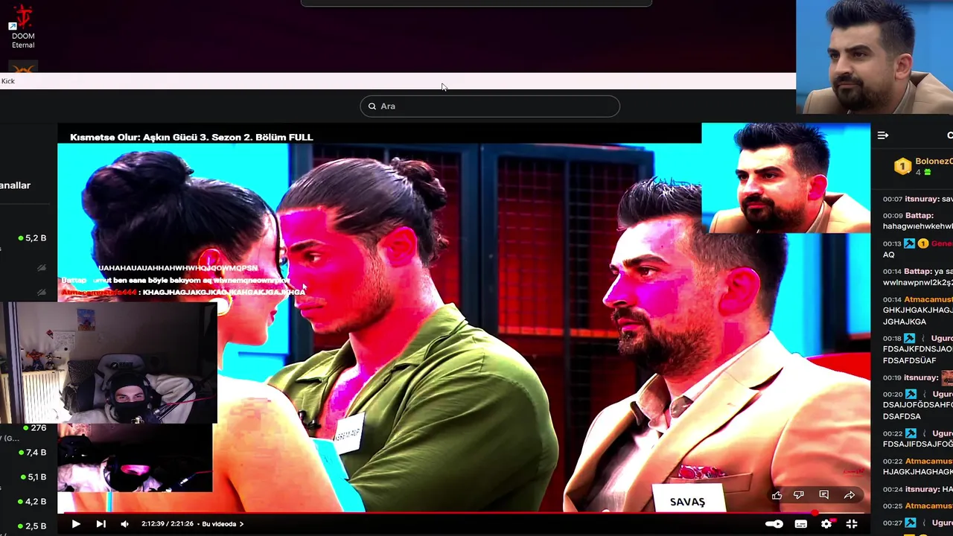Click the Kick window title bar label
This screenshot has height=536, width=953.
click(x=8, y=81)
